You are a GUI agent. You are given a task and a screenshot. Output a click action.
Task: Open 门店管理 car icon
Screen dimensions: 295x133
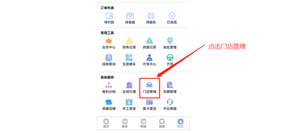(149, 85)
